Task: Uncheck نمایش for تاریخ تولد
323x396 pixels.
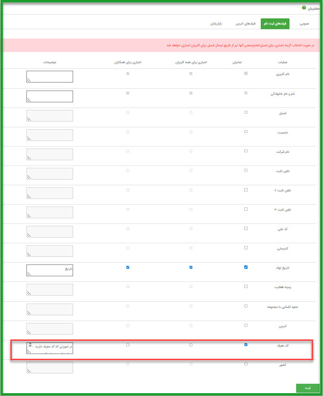Action: 246,267
